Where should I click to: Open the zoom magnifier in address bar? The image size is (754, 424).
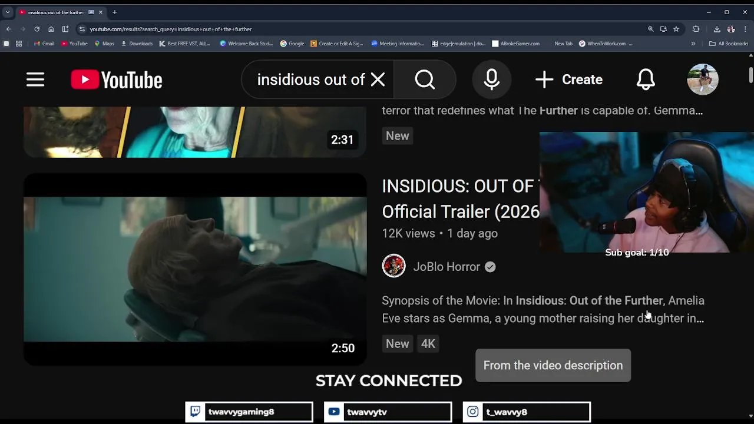click(650, 29)
